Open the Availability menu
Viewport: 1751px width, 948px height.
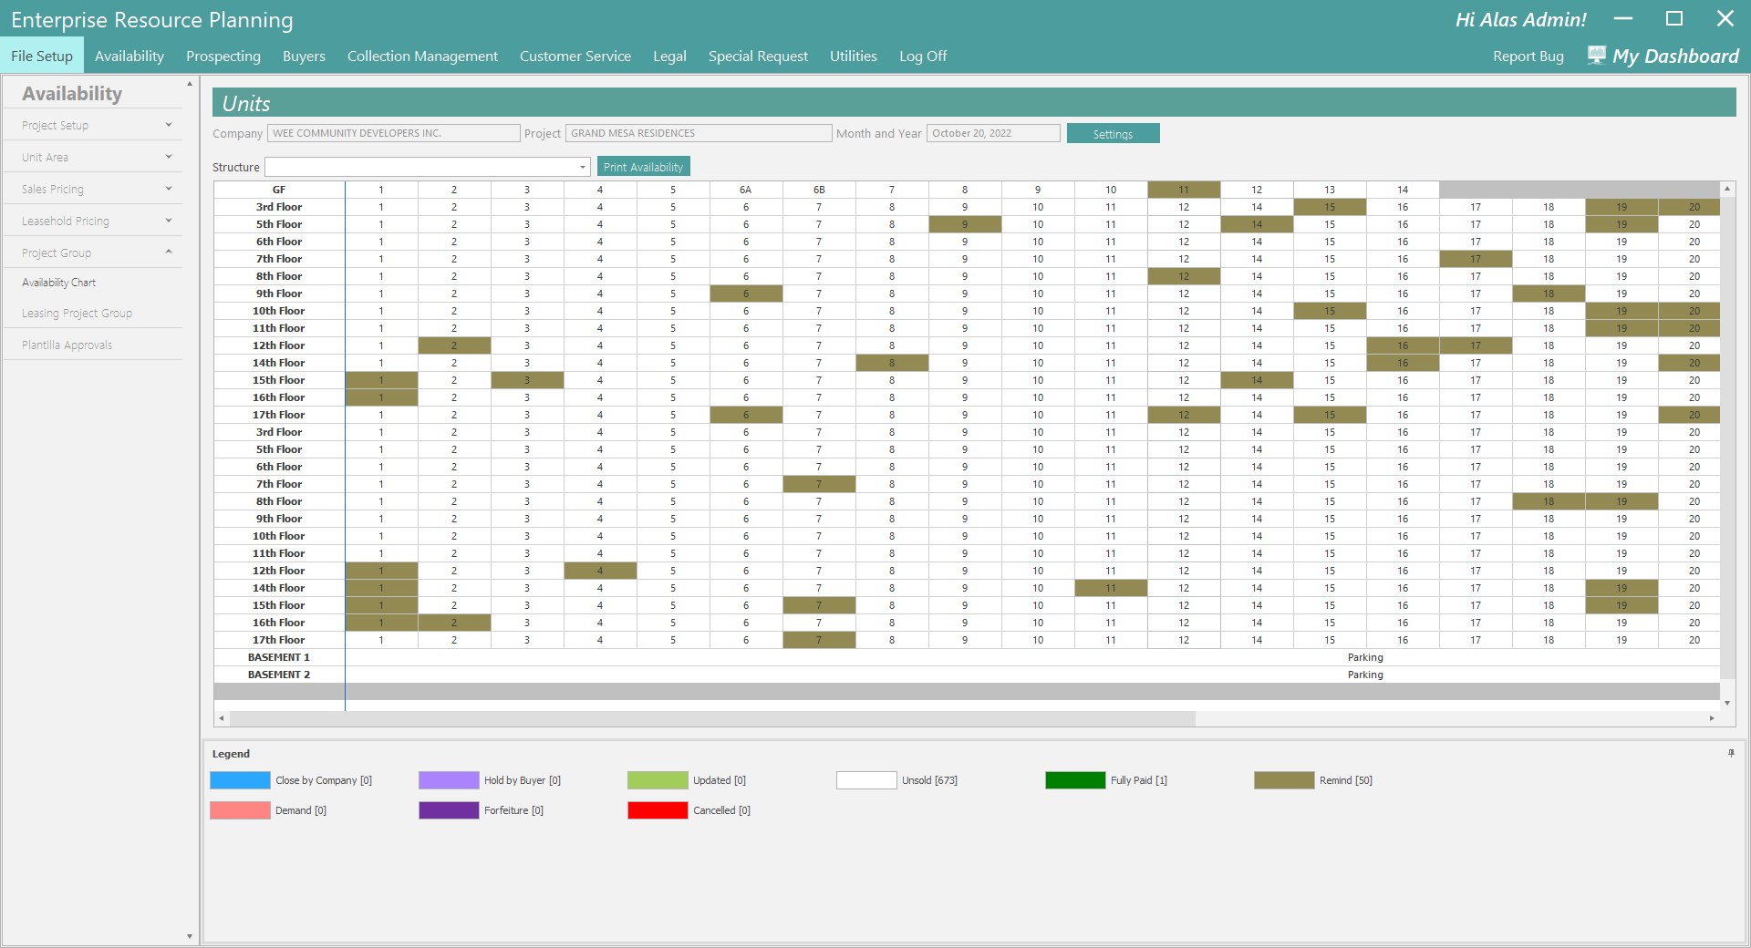130,56
